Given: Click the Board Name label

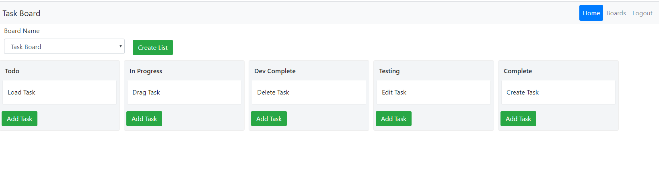Looking at the screenshot, I should pyautogui.click(x=22, y=31).
